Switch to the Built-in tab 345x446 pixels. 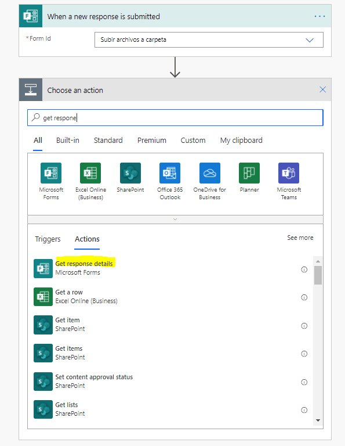pyautogui.click(x=68, y=140)
